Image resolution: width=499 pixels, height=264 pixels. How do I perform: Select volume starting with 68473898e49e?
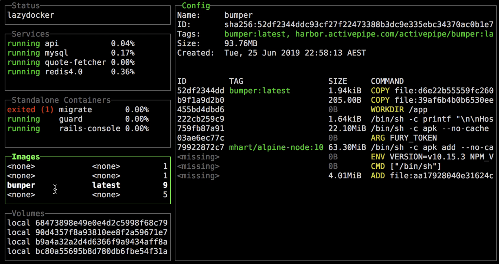click(87, 223)
